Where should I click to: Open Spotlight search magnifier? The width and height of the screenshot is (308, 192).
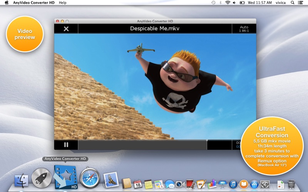click(x=293, y=3)
